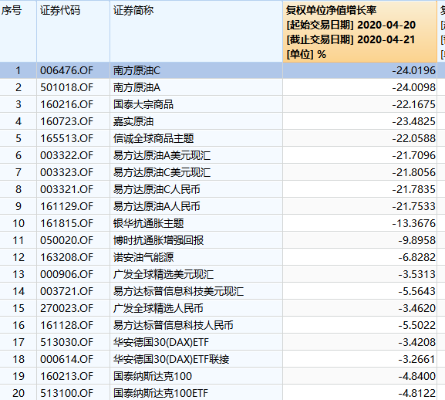This screenshot has width=445, height=400.
Task: Select fund code 161129.OF
Action: pyautogui.click(x=66, y=206)
